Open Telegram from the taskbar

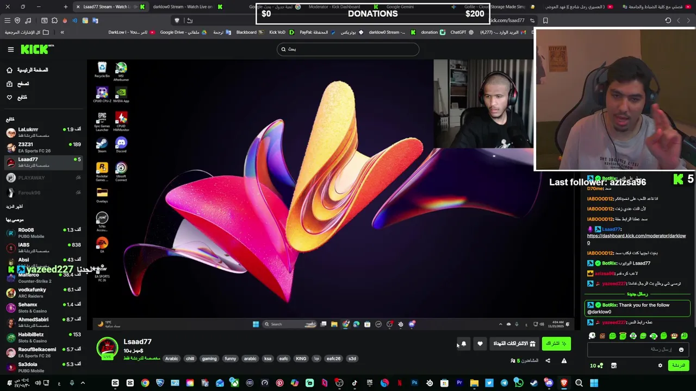(x=504, y=383)
